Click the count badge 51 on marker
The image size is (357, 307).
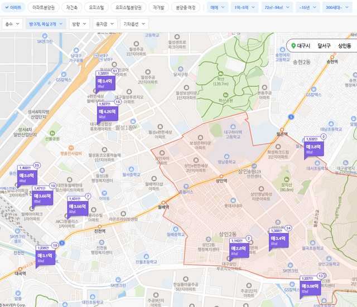(115, 71)
